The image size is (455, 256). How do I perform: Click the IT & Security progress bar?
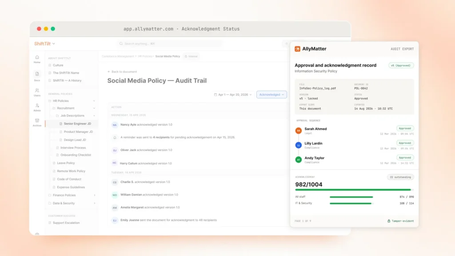(351, 204)
